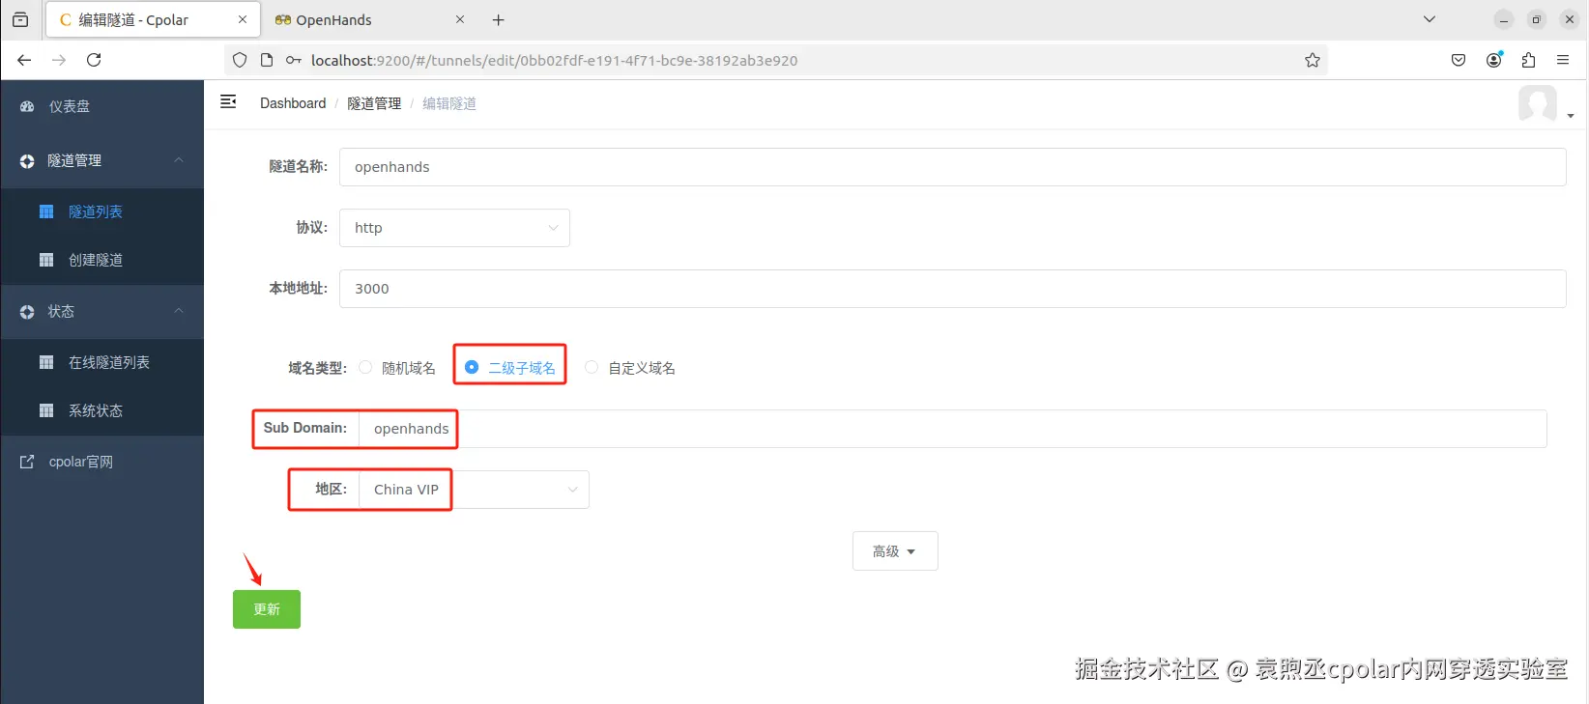Screen dimensions: 1589x704
Task: Click the 本地地址 input field
Action: point(952,289)
